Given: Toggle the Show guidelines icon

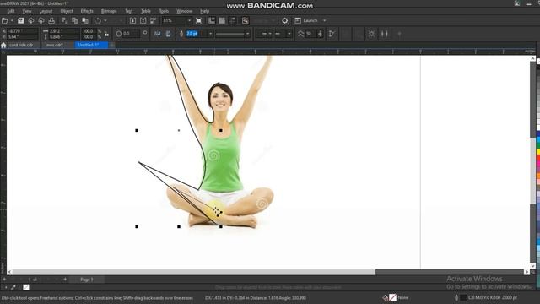Looking at the screenshot, I should pos(233,20).
